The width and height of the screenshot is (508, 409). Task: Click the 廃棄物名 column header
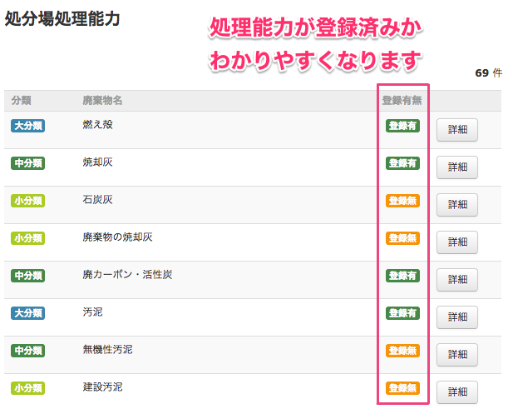102,101
